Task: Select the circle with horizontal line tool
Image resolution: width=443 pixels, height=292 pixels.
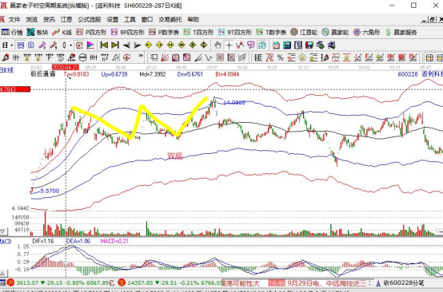Action: pos(82,57)
